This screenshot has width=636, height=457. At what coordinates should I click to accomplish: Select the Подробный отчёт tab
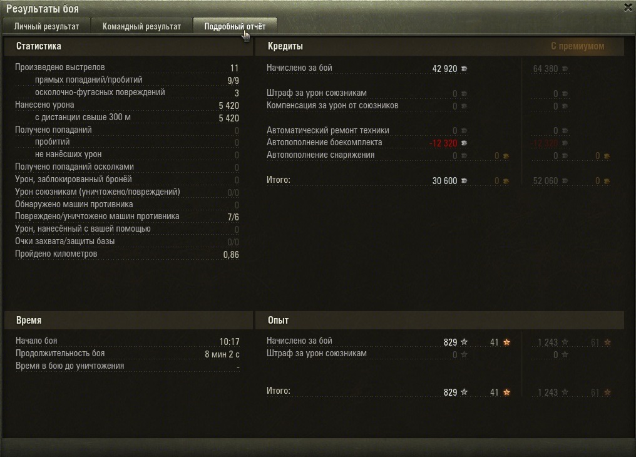235,26
